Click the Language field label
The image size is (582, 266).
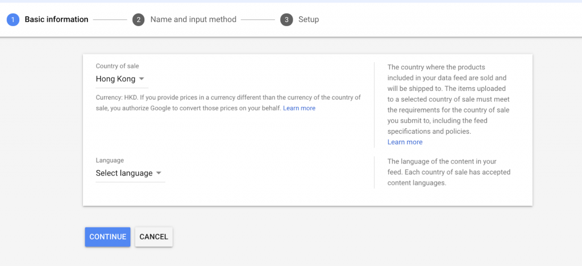tap(110, 160)
